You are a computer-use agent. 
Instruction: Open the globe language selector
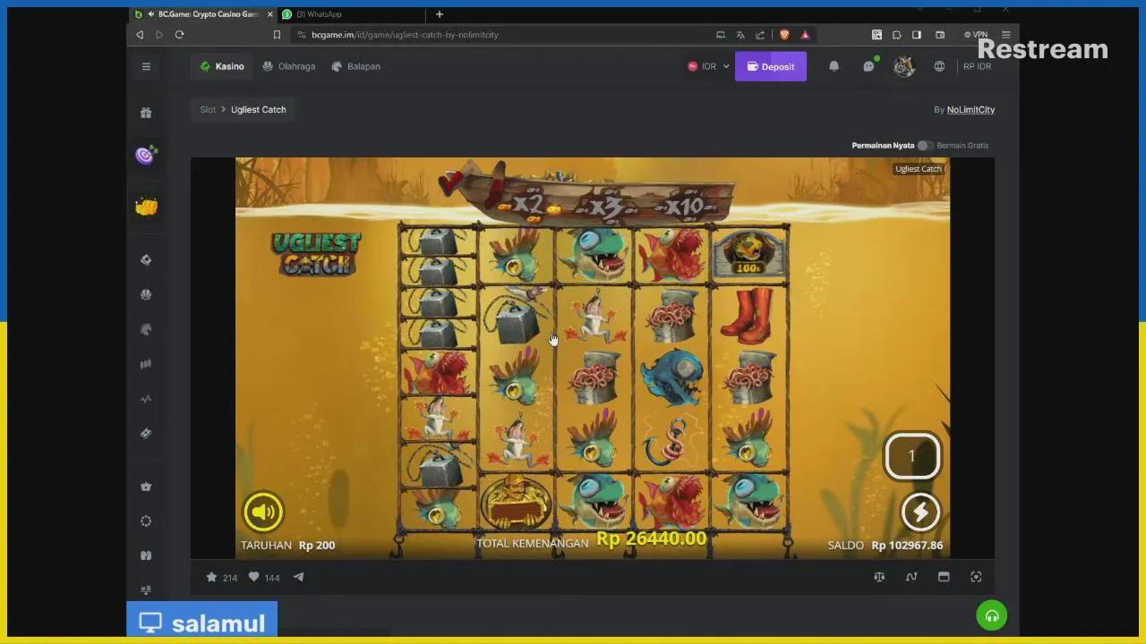pos(939,66)
